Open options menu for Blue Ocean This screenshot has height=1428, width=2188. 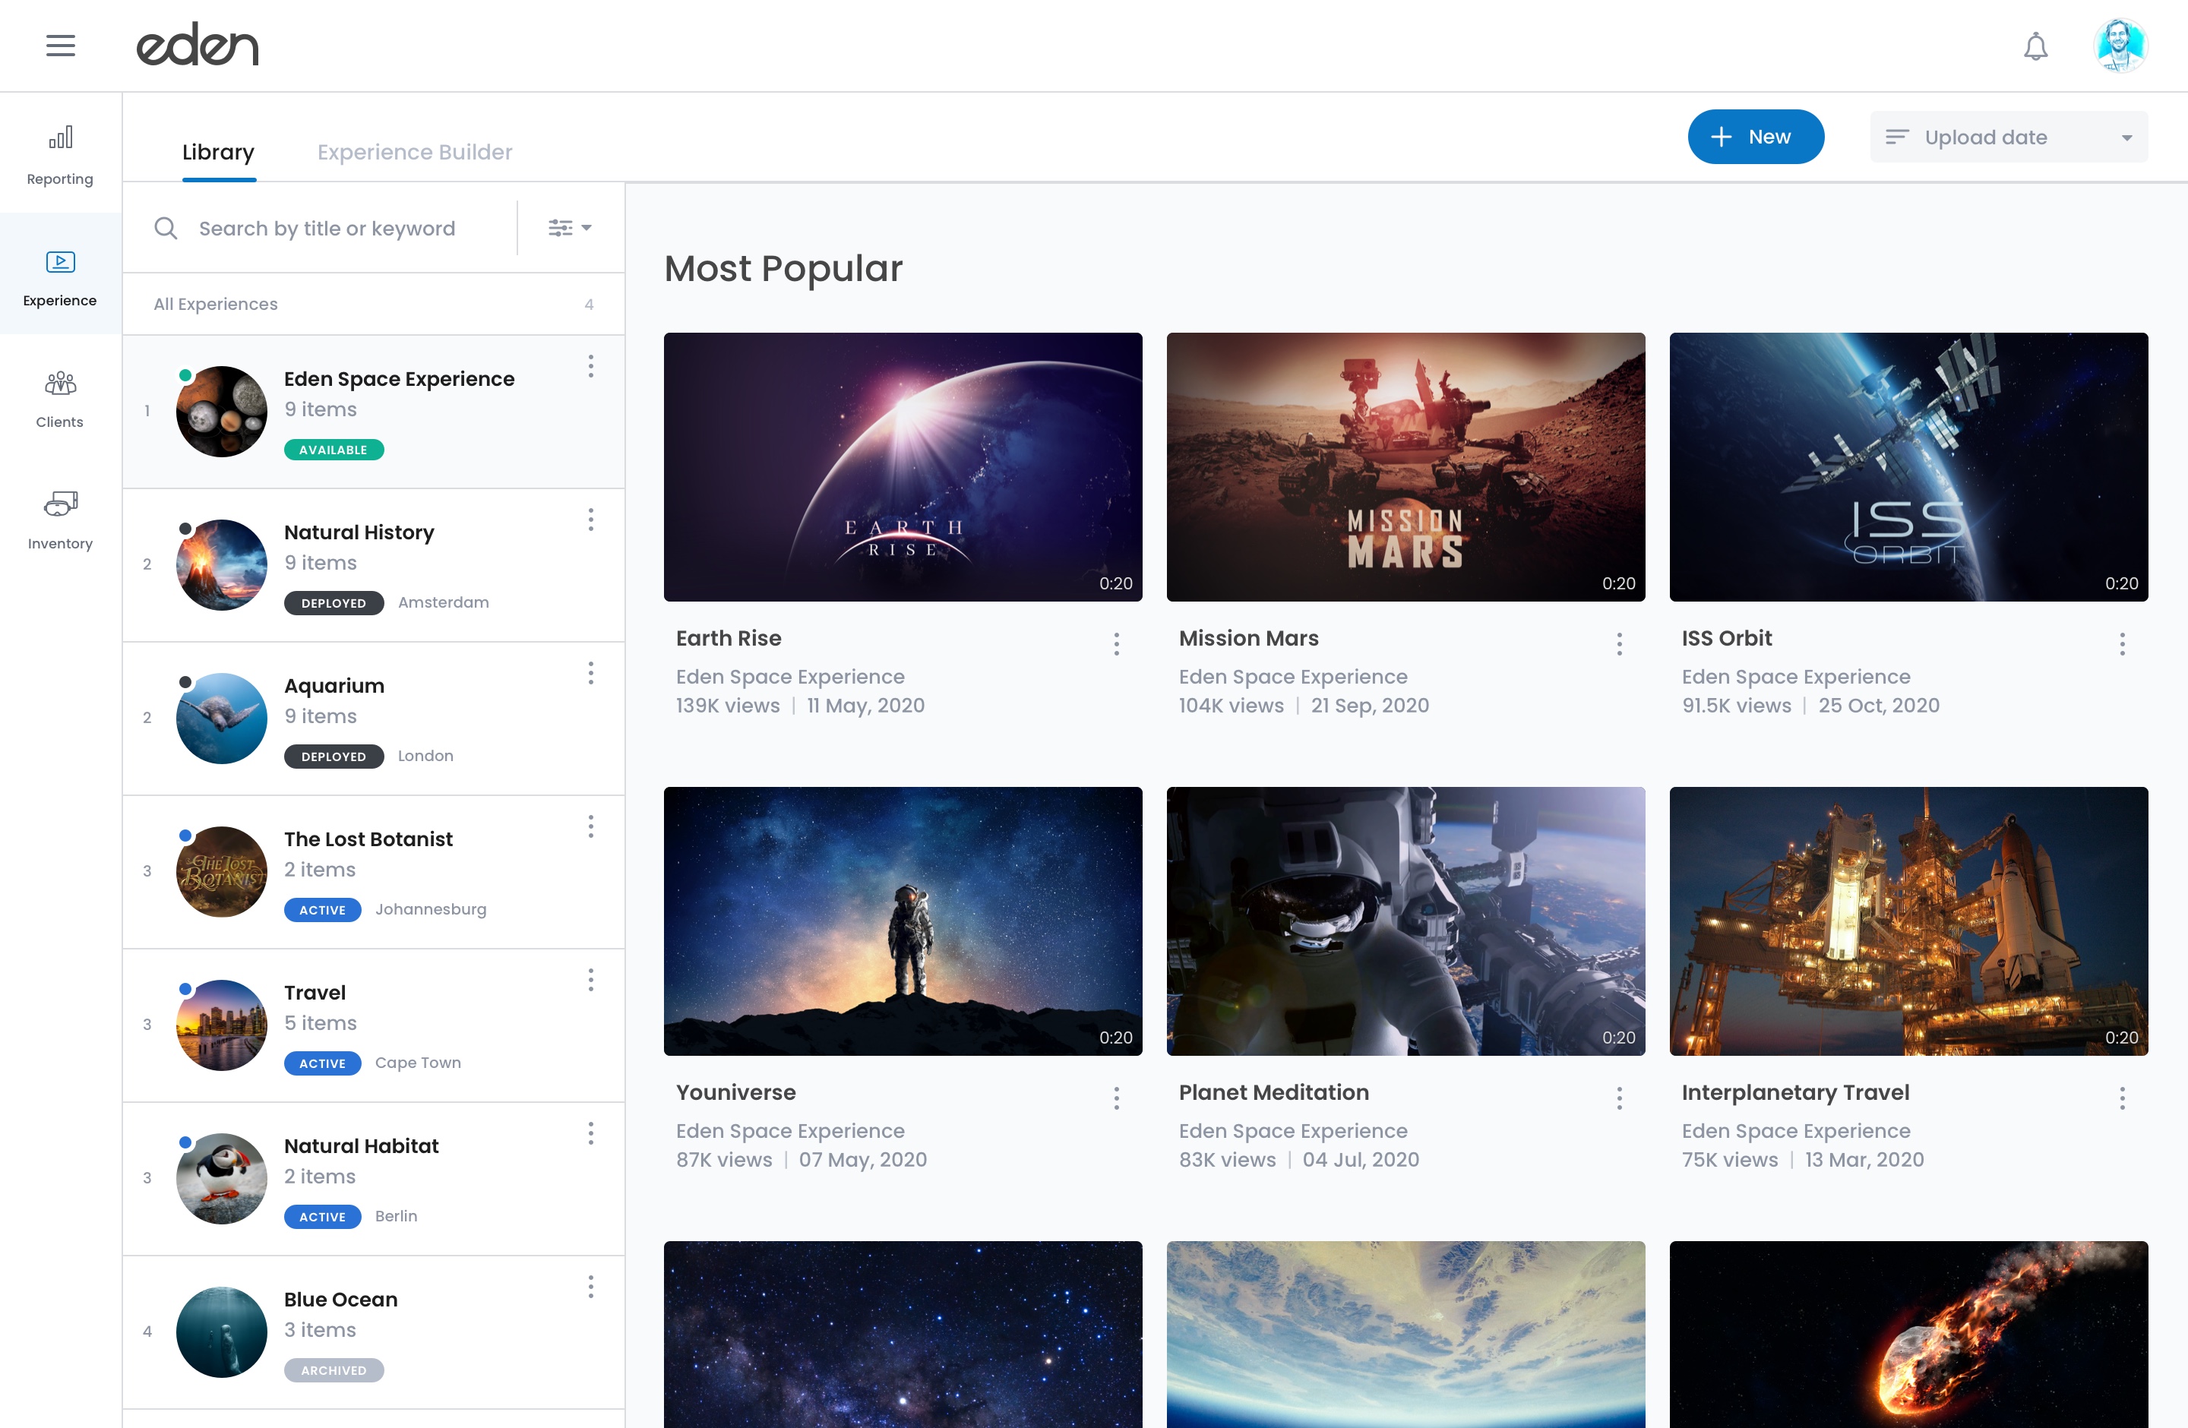590,1287
